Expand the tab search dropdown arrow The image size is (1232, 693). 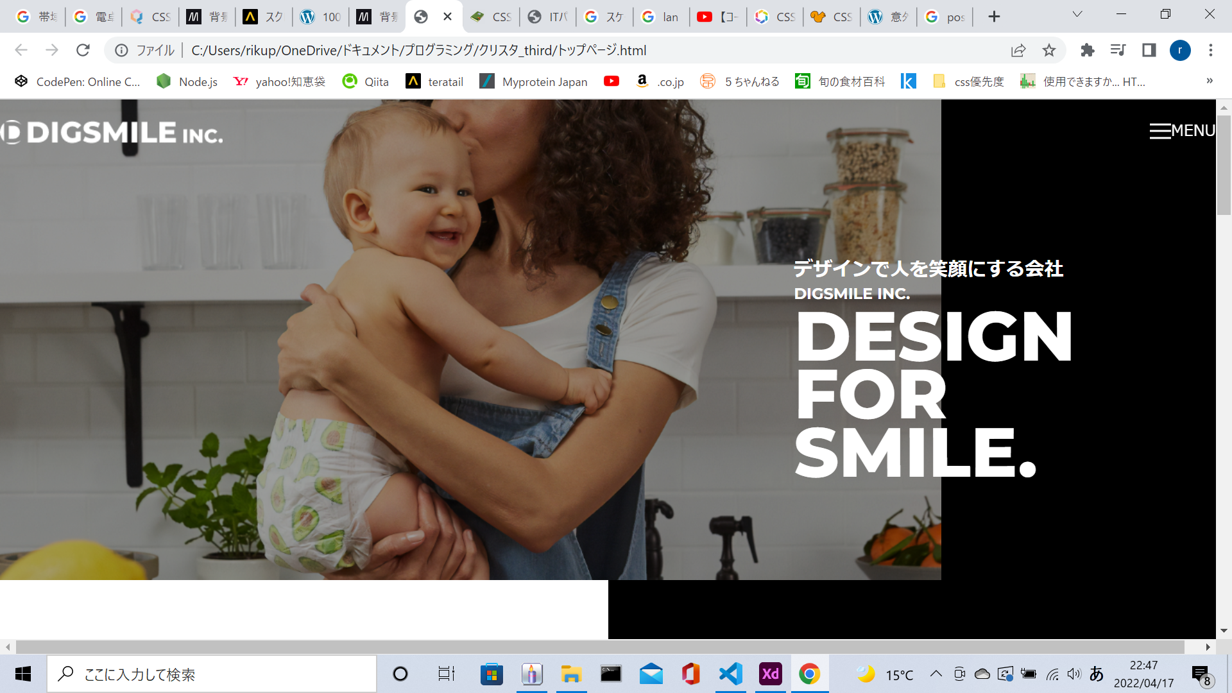1077,14
